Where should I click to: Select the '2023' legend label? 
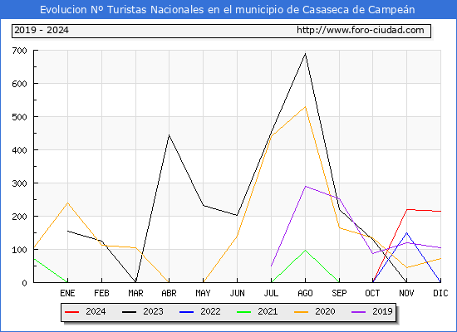(153, 311)
